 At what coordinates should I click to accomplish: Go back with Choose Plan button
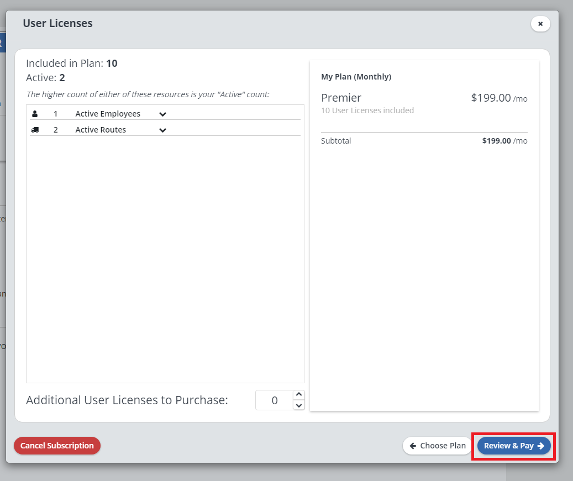pyautogui.click(x=438, y=446)
